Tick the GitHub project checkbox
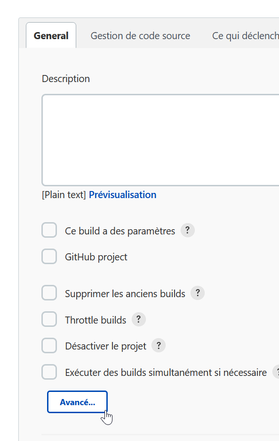The width and height of the screenshot is (279, 441). (x=49, y=256)
